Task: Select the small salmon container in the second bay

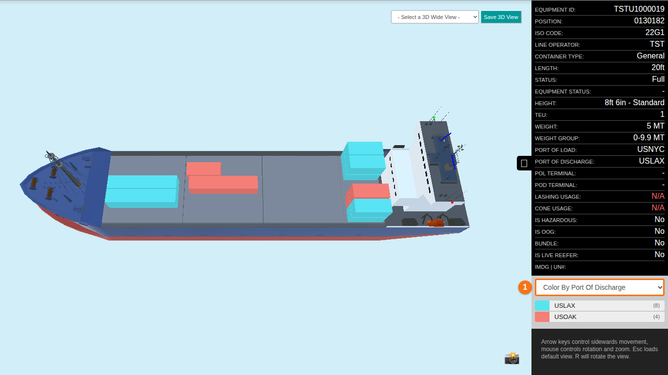Action: click(203, 169)
